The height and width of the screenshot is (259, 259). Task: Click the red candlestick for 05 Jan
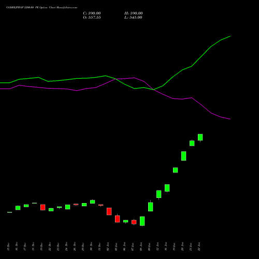click(x=118, y=219)
